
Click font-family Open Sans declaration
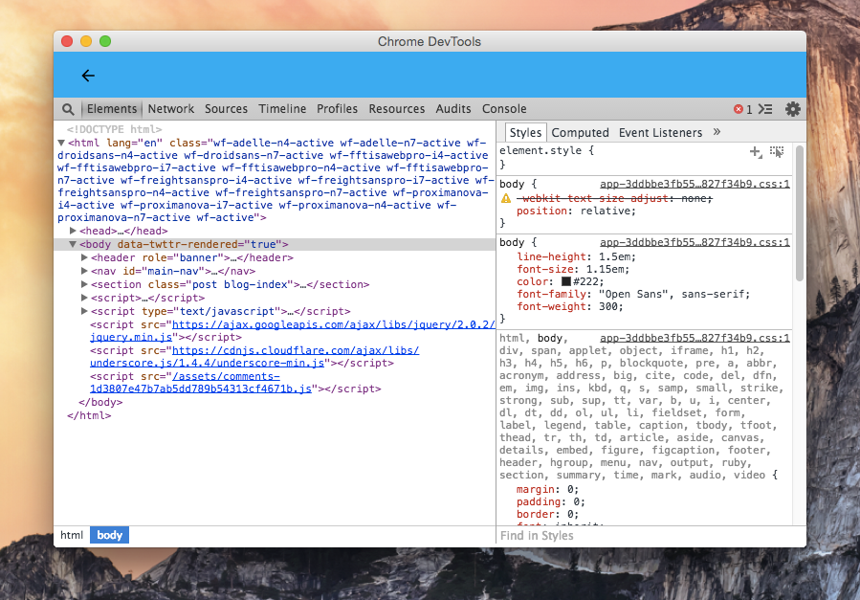(x=633, y=294)
